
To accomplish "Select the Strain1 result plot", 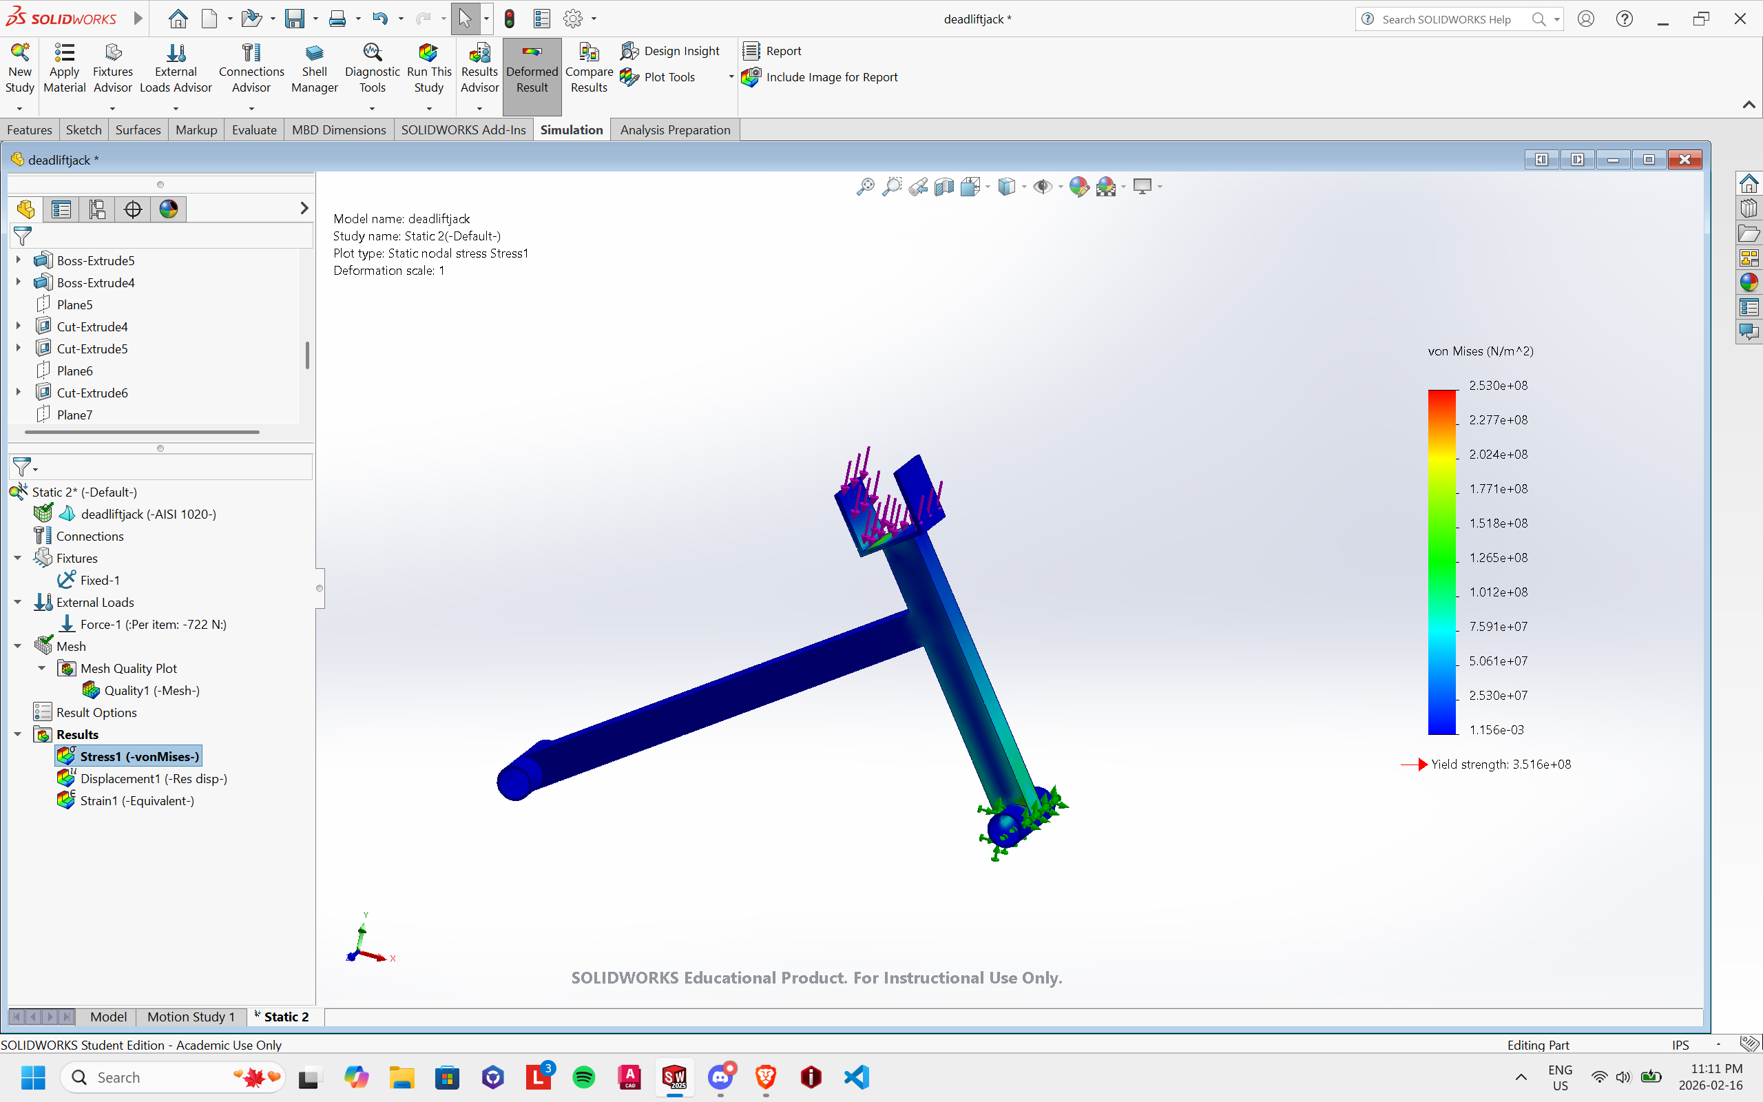I will pos(126,800).
